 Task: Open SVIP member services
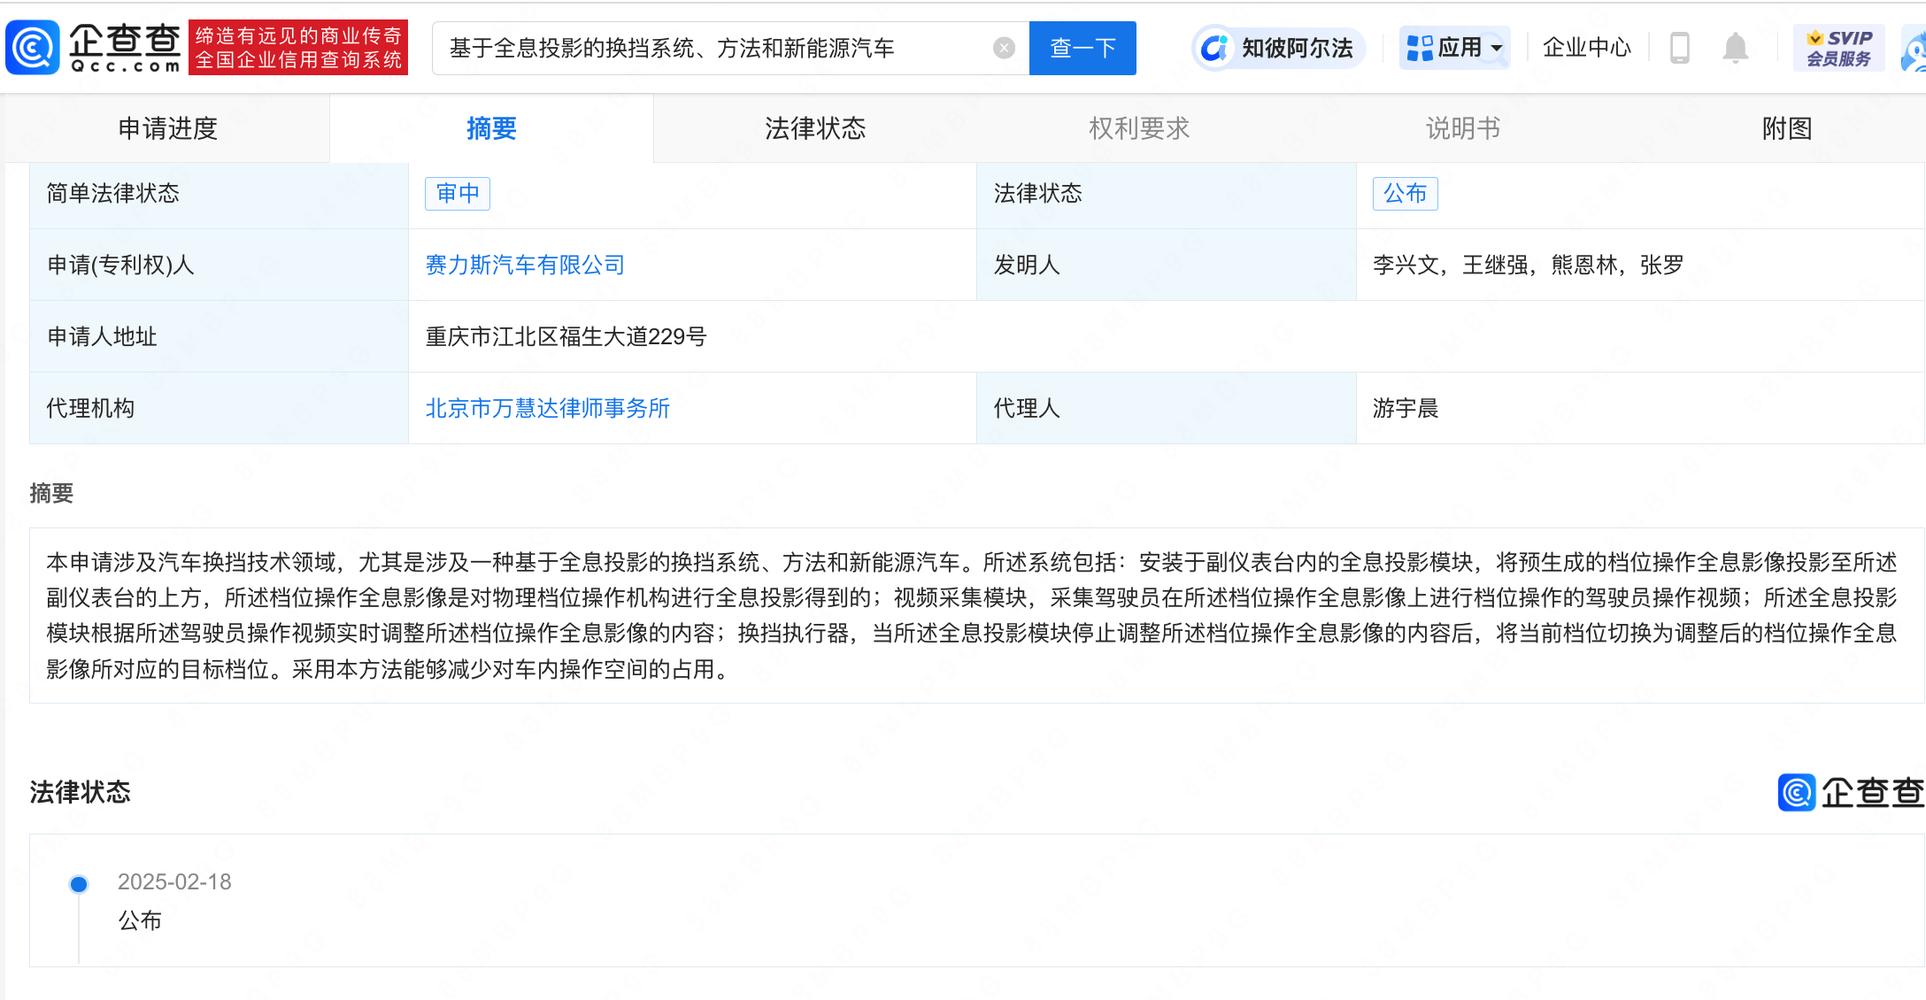1838,48
